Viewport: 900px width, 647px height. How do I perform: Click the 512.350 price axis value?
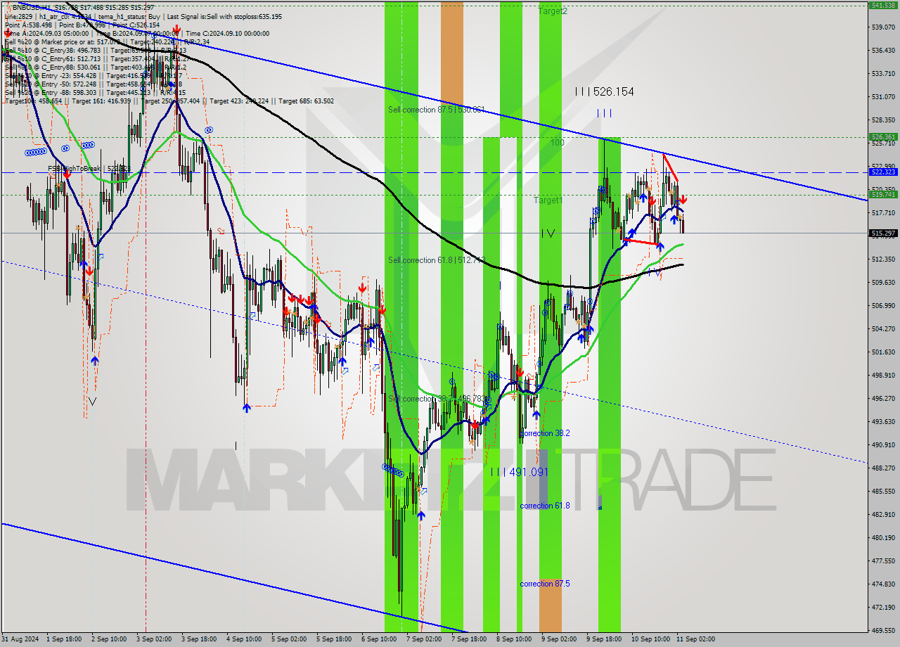[882, 259]
